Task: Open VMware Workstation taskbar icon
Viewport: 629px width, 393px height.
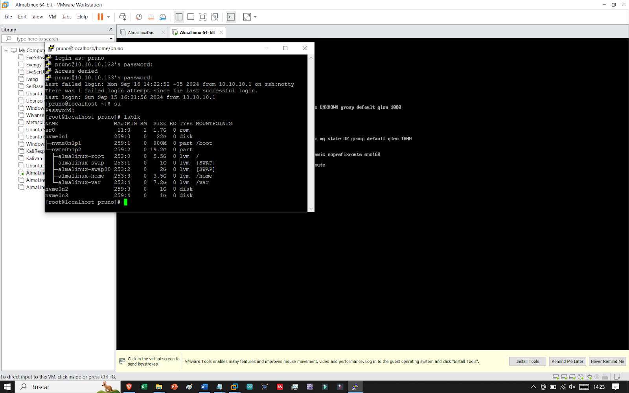Action: [234, 387]
